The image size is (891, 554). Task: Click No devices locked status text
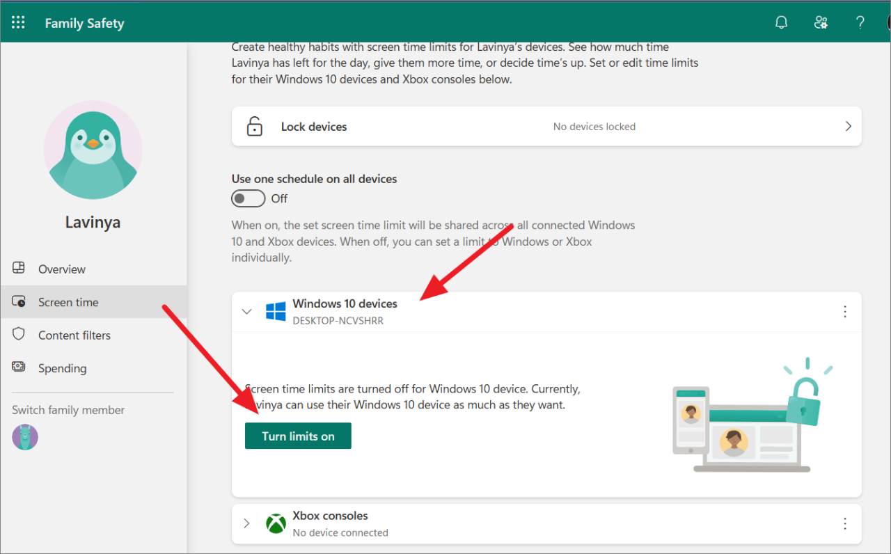594,127
